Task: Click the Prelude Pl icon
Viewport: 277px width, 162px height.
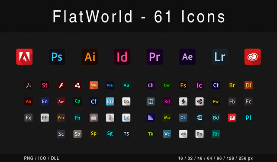Action: [x=248, y=118]
